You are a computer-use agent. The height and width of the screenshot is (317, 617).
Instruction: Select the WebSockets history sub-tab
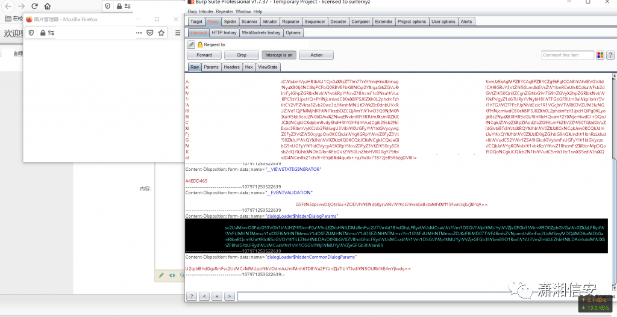(x=261, y=32)
